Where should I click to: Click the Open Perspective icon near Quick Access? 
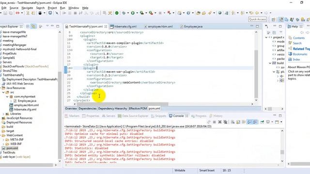coord(273,19)
